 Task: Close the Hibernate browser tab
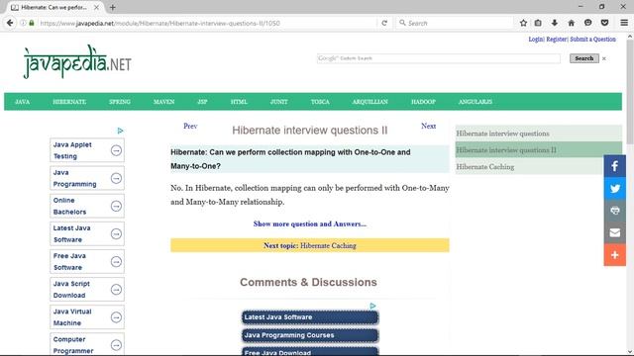point(96,7)
